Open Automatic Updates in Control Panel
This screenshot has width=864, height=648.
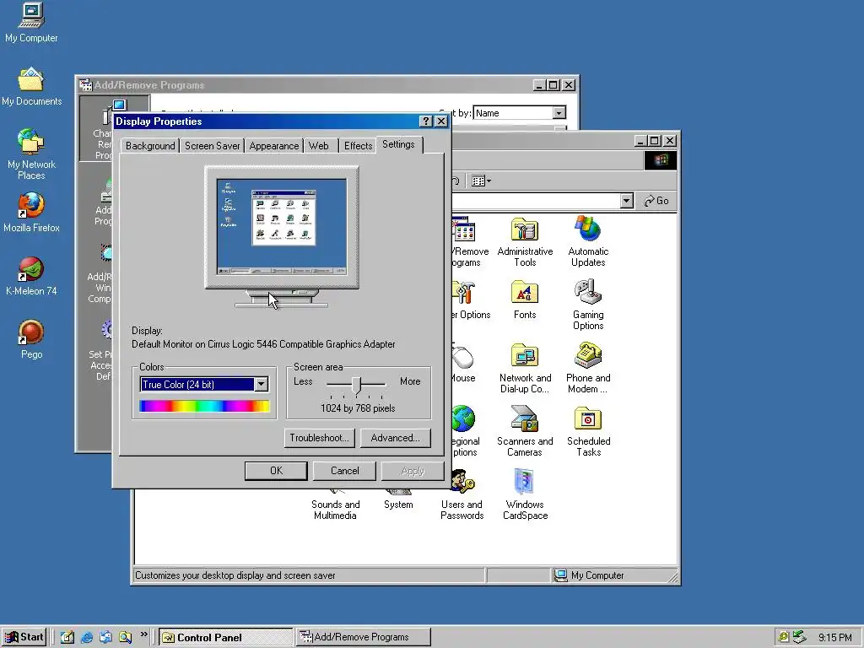pyautogui.click(x=588, y=242)
